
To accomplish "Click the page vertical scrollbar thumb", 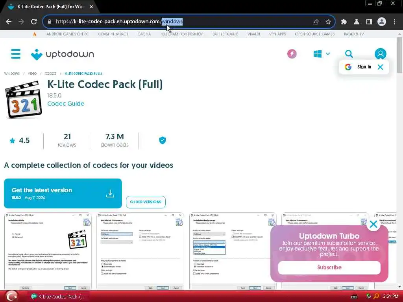I will tap(399, 55).
